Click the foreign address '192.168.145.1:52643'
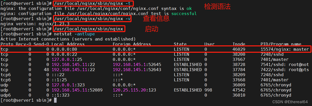 (x=137, y=70)
